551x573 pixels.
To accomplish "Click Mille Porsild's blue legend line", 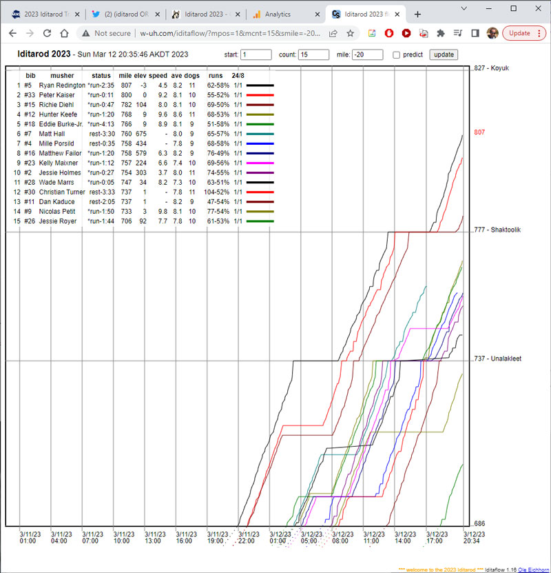I will pyautogui.click(x=260, y=143).
